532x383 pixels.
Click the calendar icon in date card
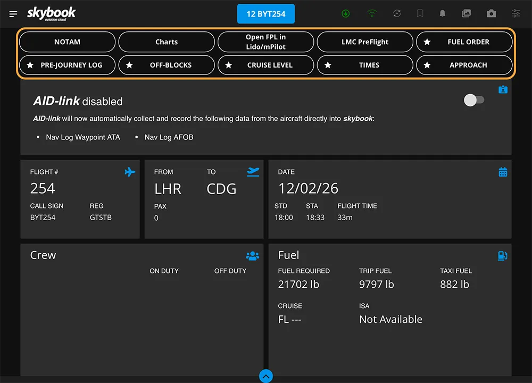coord(503,172)
